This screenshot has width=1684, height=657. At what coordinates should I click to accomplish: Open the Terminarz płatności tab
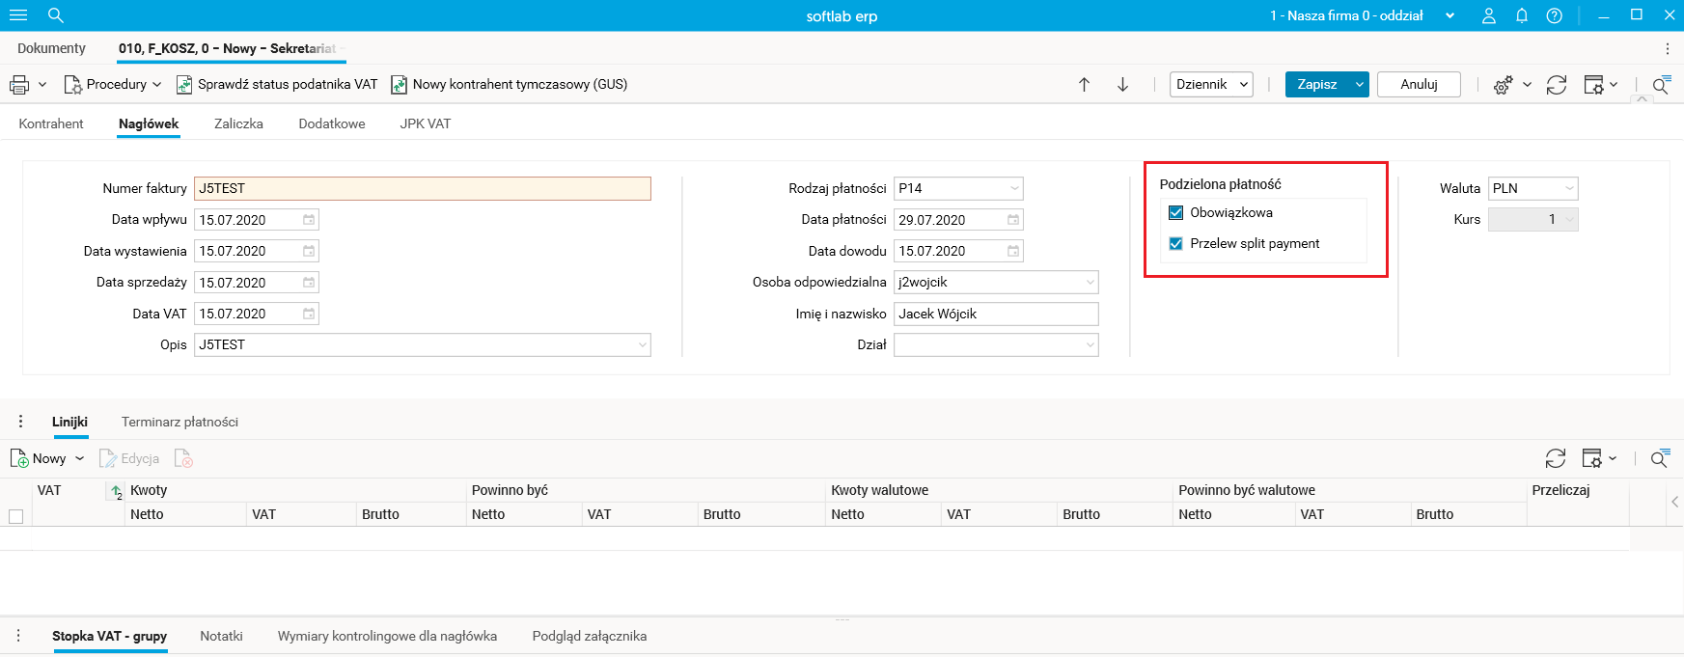coord(179,422)
